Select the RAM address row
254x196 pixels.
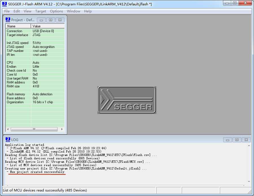click(x=35, y=82)
